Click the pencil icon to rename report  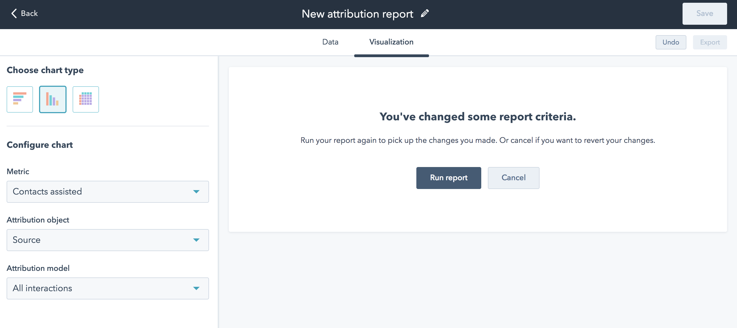pyautogui.click(x=425, y=13)
